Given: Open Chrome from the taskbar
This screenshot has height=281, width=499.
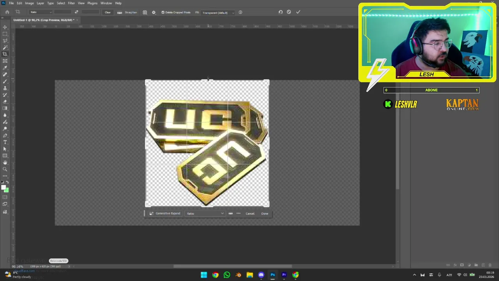Looking at the screenshot, I should click(x=215, y=275).
